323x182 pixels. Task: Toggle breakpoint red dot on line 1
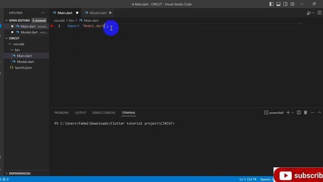[x=52, y=26]
